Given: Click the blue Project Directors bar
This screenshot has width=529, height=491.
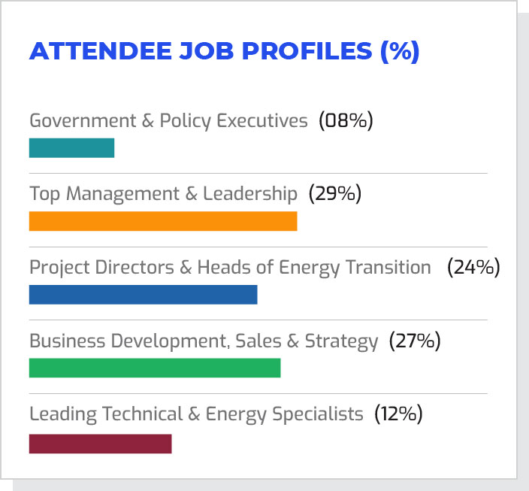Looking at the screenshot, I should [x=143, y=295].
